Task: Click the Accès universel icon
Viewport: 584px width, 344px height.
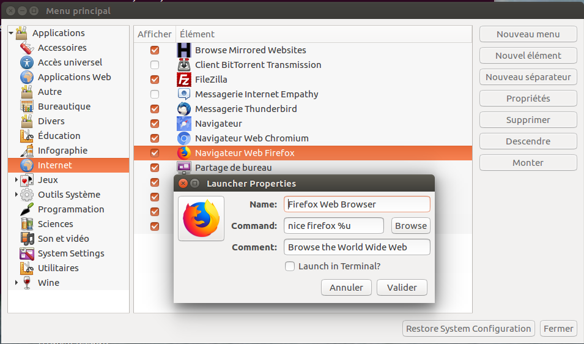Action: 27,62
